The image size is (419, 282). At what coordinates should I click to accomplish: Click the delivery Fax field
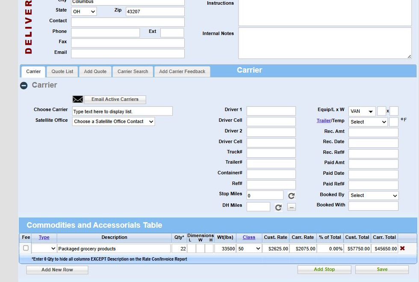[x=128, y=43]
